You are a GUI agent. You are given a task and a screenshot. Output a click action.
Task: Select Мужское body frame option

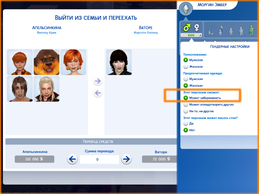[193, 60]
